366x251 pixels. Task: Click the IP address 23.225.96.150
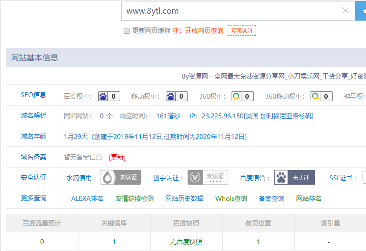(222, 116)
